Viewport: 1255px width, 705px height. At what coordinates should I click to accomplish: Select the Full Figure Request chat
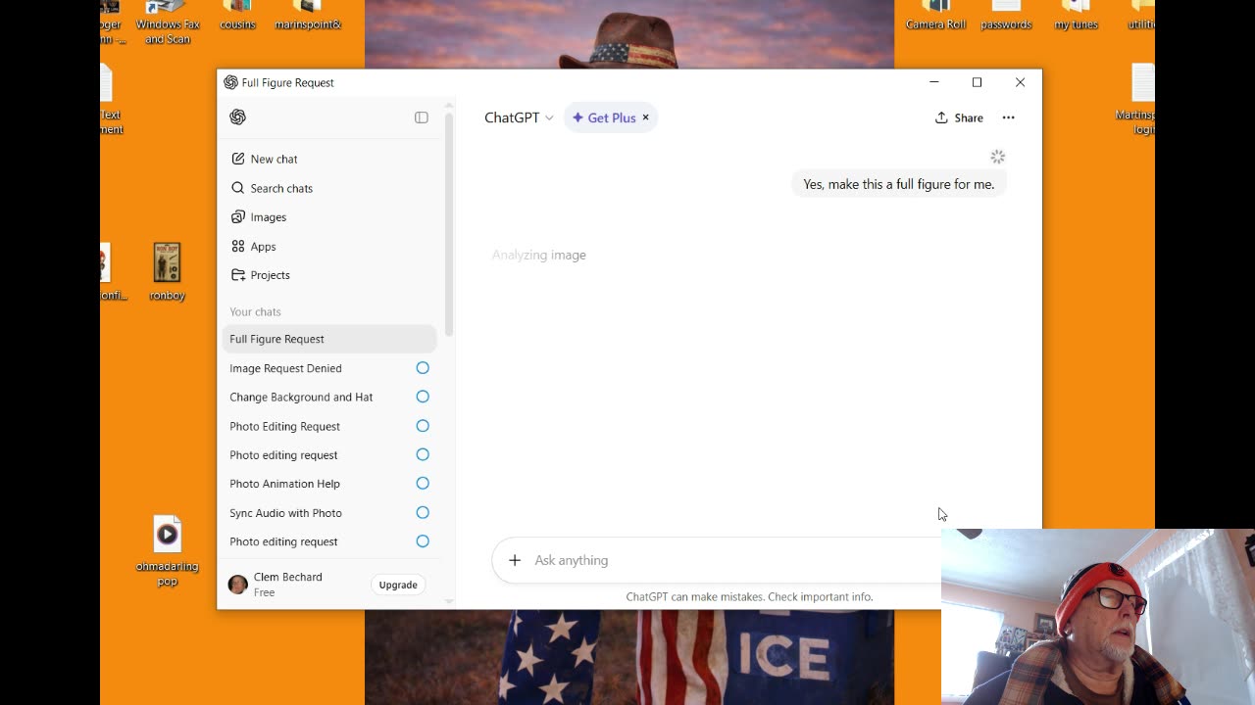coord(329,339)
